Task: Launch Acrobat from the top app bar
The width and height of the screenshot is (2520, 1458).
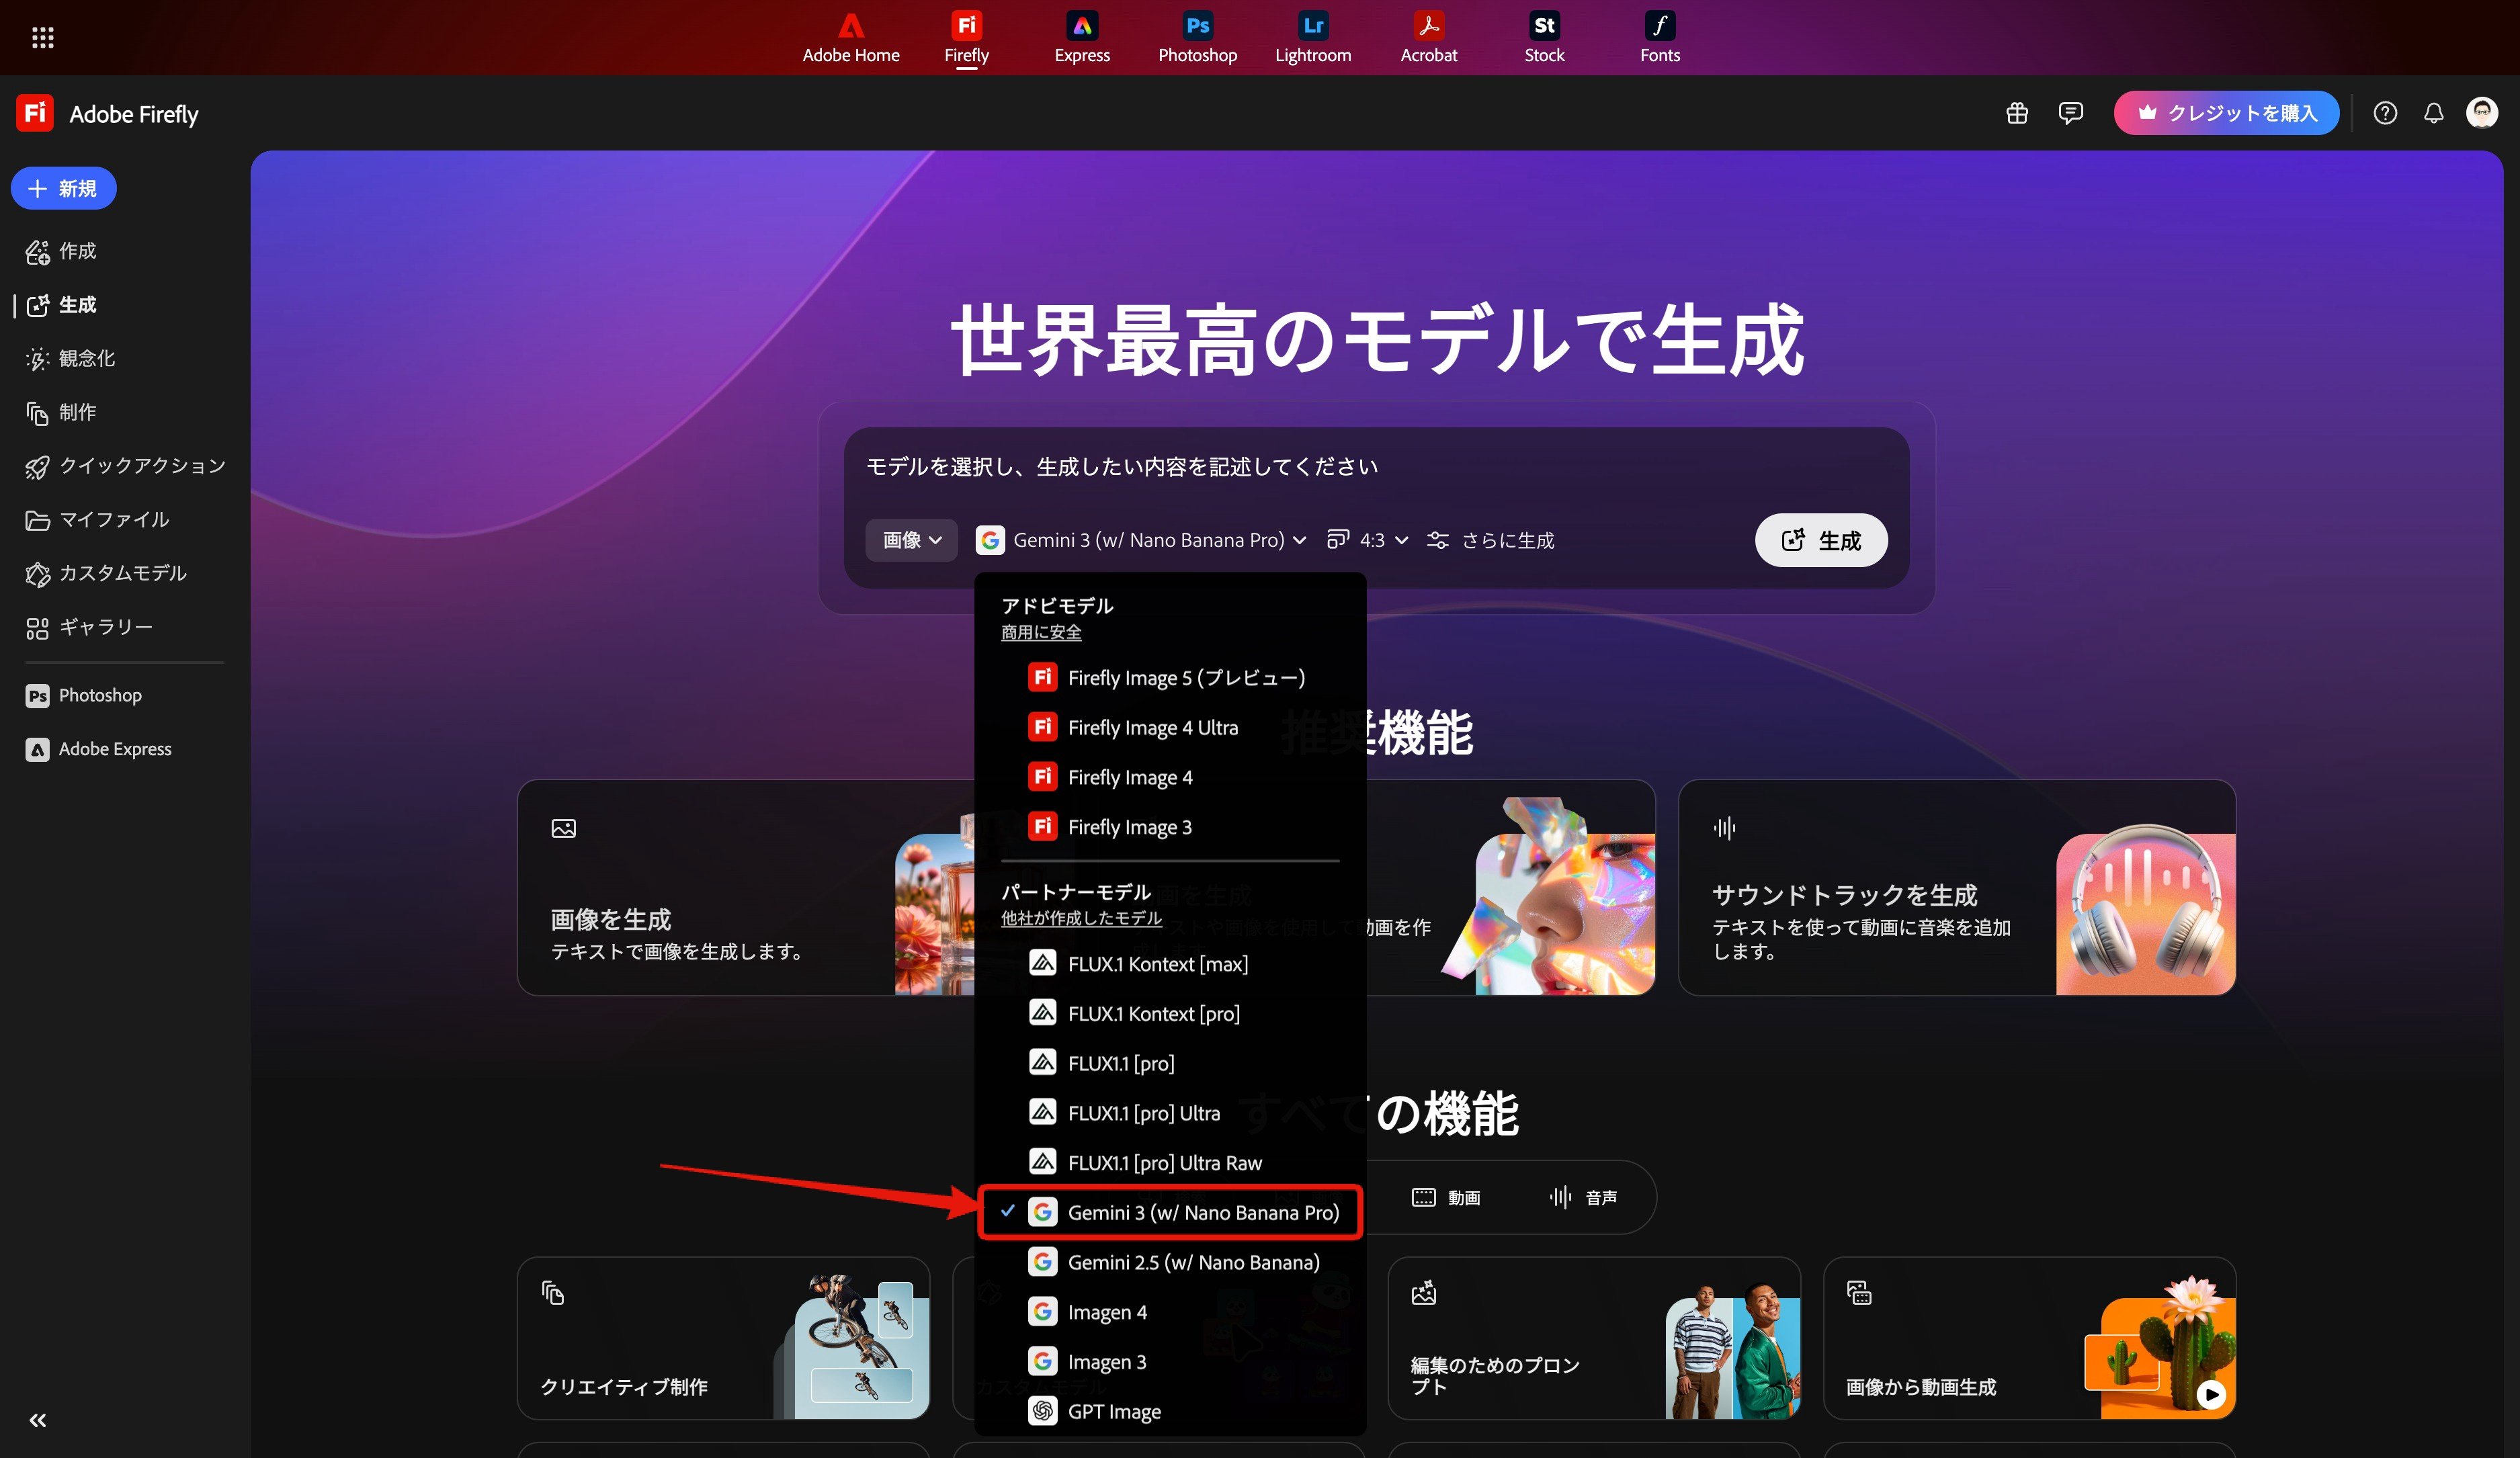Action: click(x=1428, y=37)
